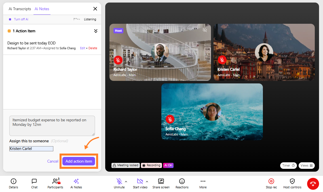Click the assignee field with Kristen Carlel
323x192 pixels.
pos(31,149)
